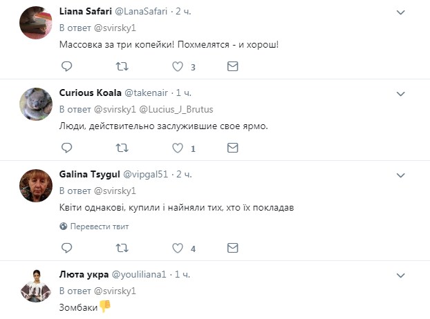430x319 pixels.
Task: Reply to Liana Safari's tweet
Action: 67,67
